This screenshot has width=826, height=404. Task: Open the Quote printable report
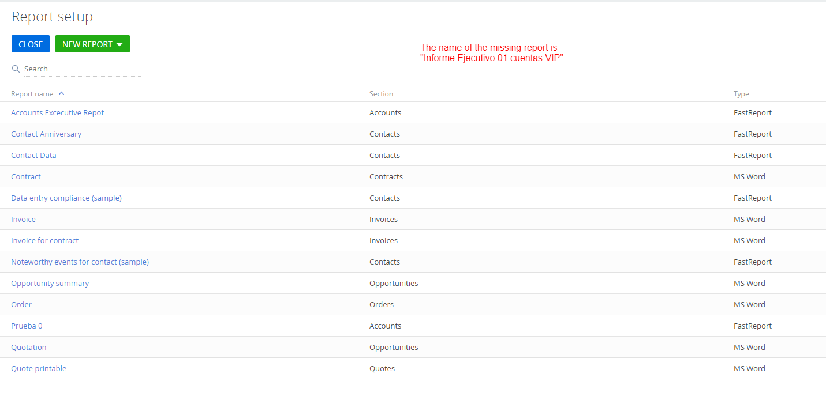click(38, 368)
